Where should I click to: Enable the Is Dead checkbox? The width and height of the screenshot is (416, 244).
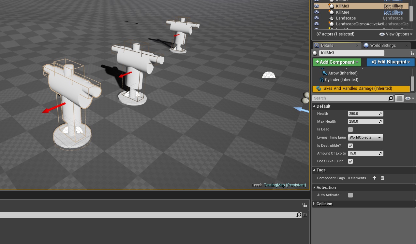tap(350, 129)
